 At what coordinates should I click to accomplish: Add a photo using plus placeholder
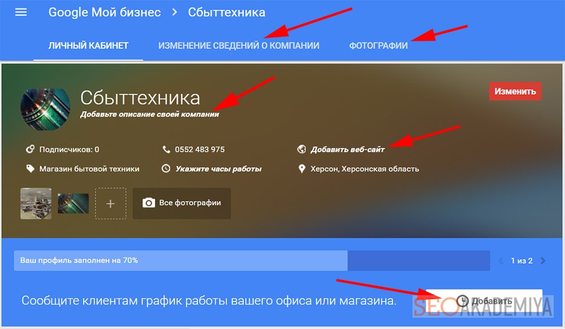(x=110, y=203)
